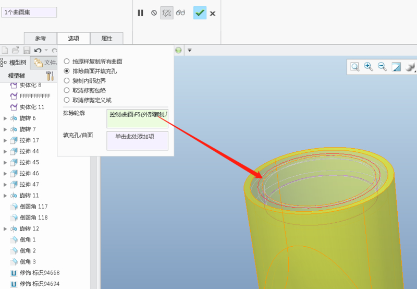This screenshot has width=417, height=289.
Task: Click the X cancel feature icon
Action: click(x=213, y=13)
